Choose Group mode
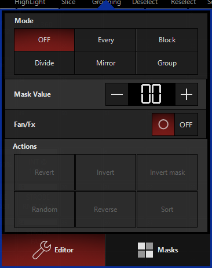 pos(167,63)
